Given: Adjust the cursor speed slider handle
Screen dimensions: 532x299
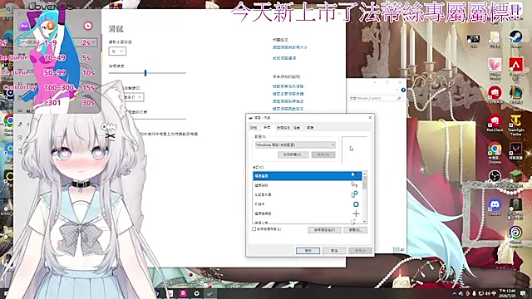Looking at the screenshot, I should pyautogui.click(x=145, y=73).
